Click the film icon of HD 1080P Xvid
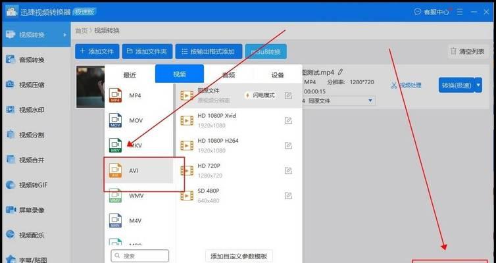 (187, 120)
